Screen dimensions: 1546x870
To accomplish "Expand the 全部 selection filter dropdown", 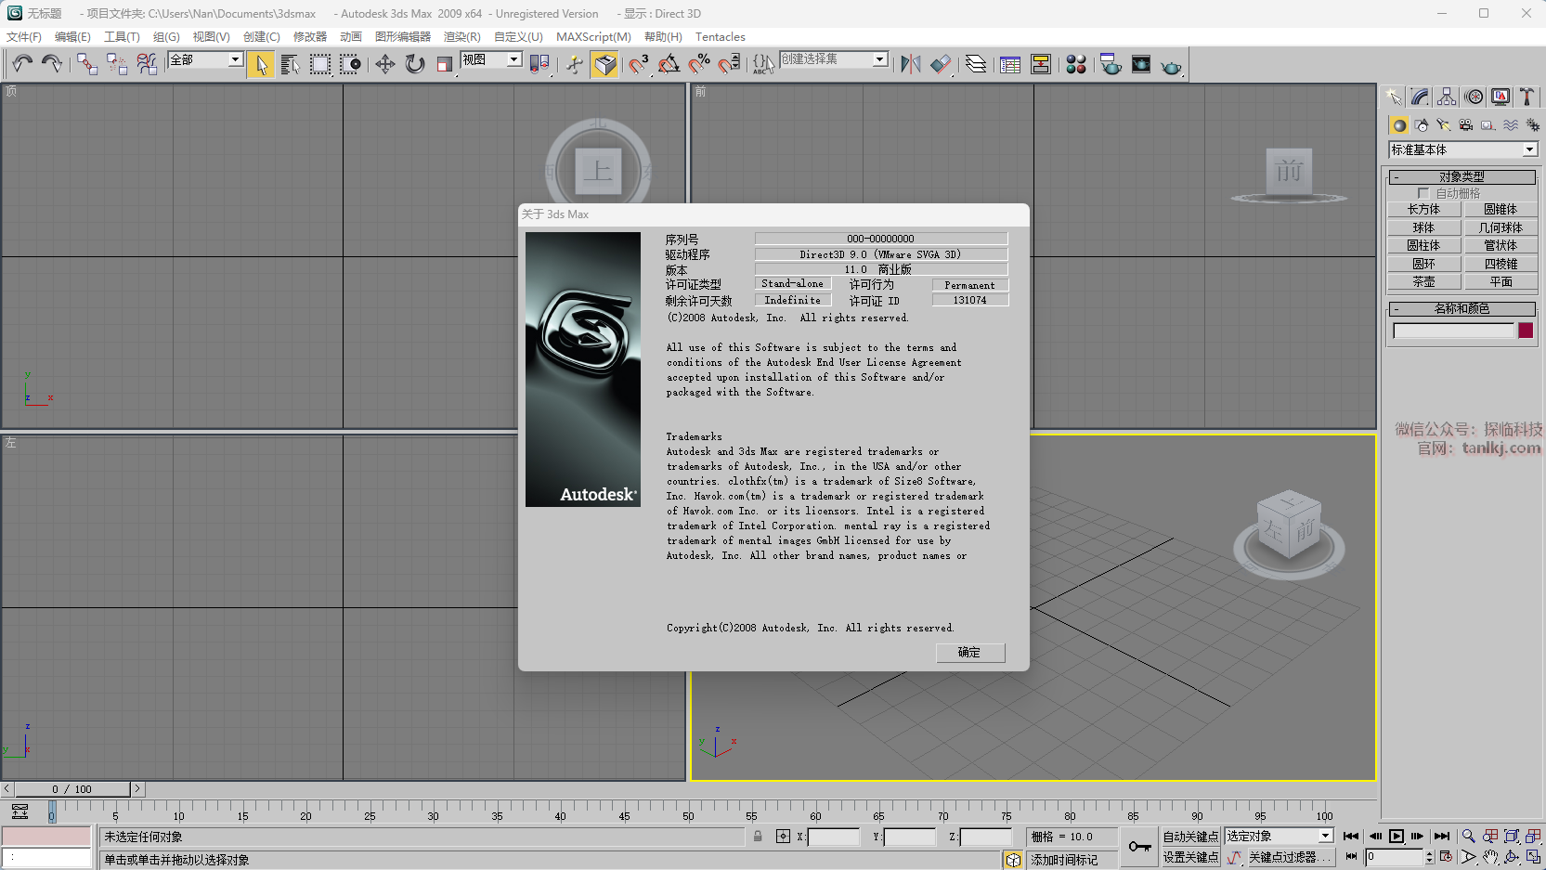I will (236, 59).
